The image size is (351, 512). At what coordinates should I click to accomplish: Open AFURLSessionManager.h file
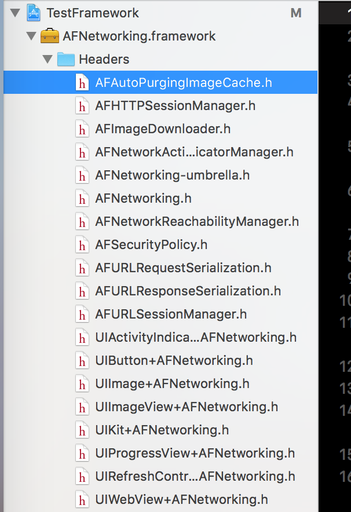160,314
